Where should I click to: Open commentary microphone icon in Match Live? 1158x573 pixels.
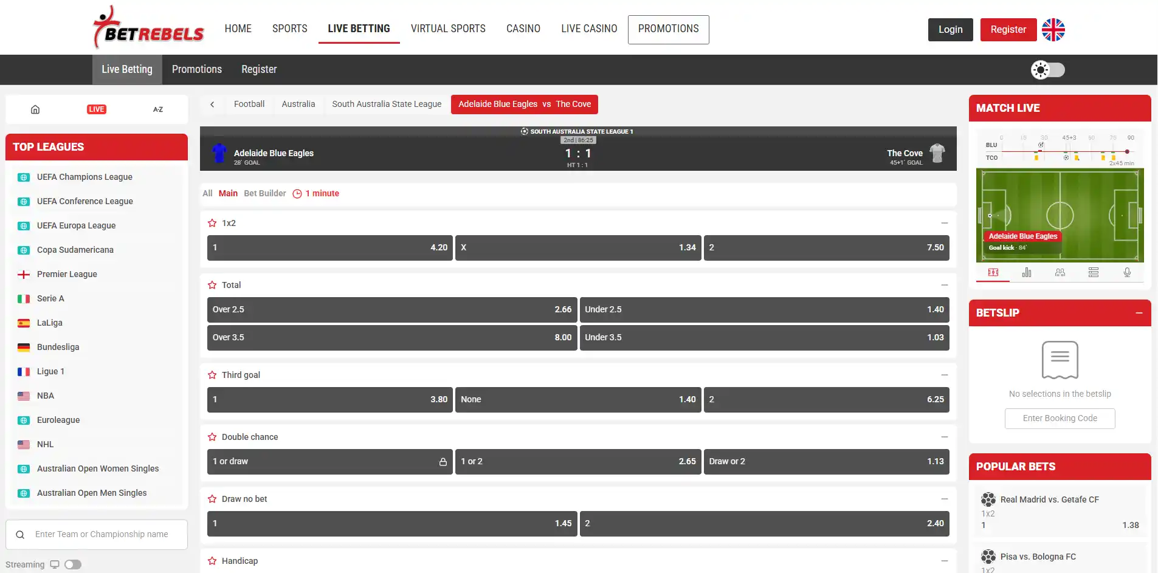click(1127, 272)
